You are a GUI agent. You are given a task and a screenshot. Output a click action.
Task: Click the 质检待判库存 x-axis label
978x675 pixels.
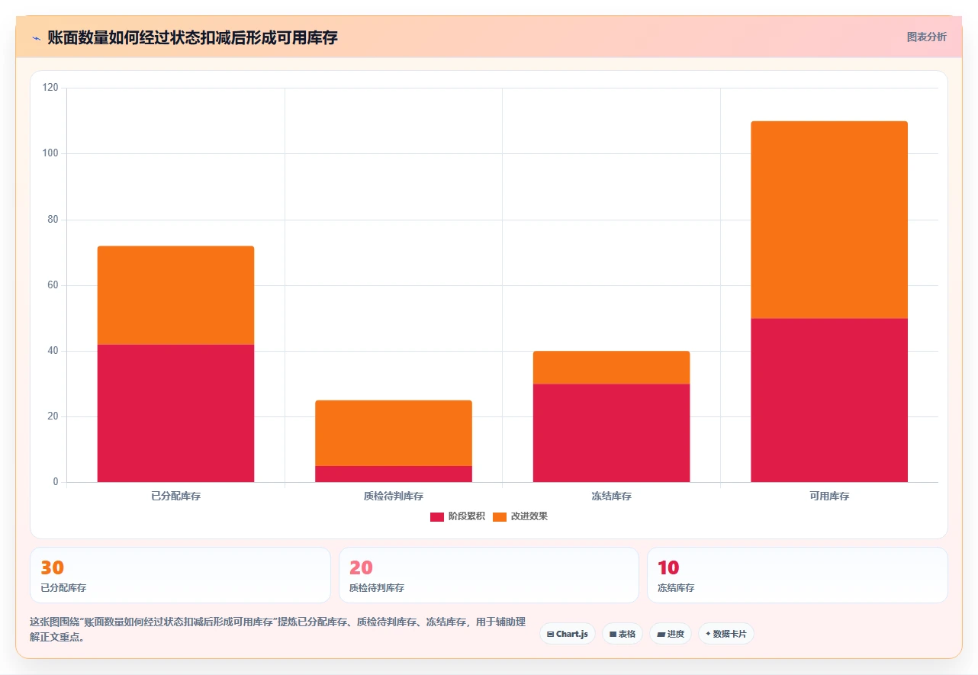(x=394, y=496)
